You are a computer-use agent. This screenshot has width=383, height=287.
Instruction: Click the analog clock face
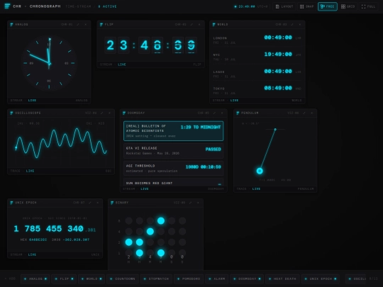[x=49, y=63]
